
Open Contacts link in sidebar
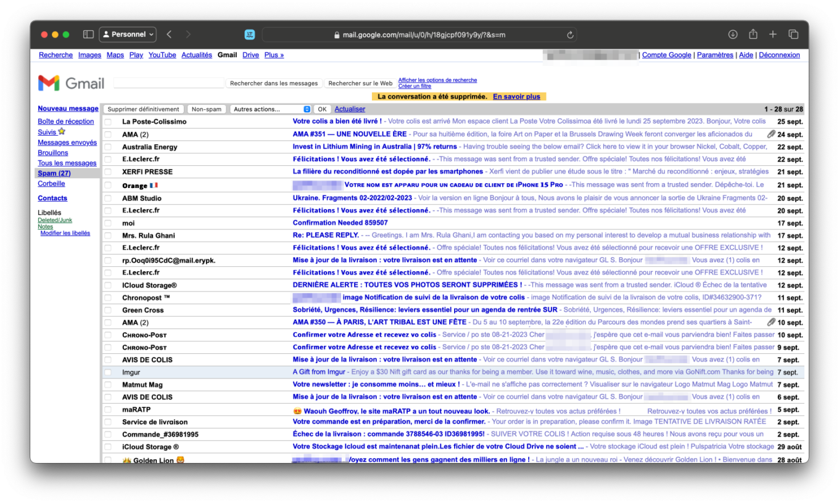click(52, 198)
